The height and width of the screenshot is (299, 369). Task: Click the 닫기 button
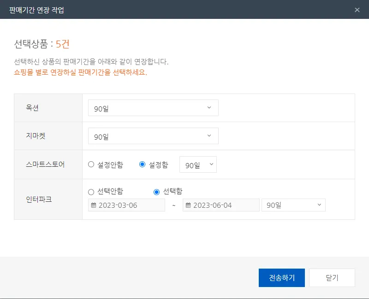coord(332,278)
